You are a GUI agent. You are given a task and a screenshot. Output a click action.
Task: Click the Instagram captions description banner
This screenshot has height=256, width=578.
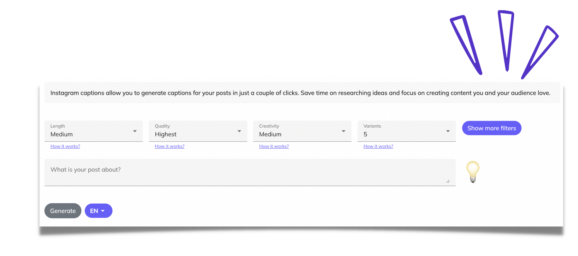pyautogui.click(x=302, y=93)
